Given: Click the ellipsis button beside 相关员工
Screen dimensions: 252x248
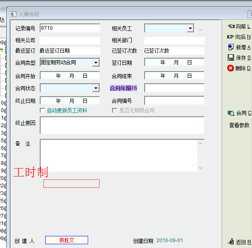Looking at the screenshot, I should 201,29.
